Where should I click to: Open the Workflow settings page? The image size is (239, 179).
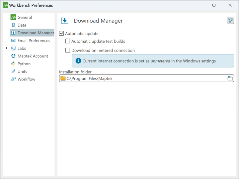[26, 79]
